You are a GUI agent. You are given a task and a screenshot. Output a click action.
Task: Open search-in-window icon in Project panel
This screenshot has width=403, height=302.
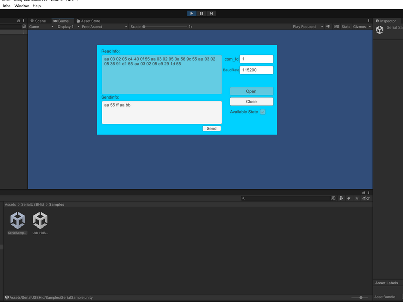[333, 198]
